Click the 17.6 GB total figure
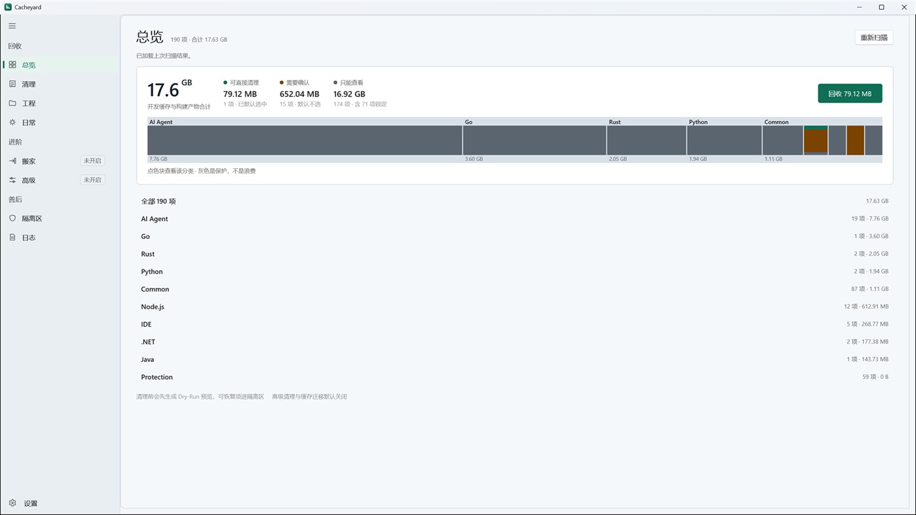Image resolution: width=916 pixels, height=515 pixels. [170, 88]
